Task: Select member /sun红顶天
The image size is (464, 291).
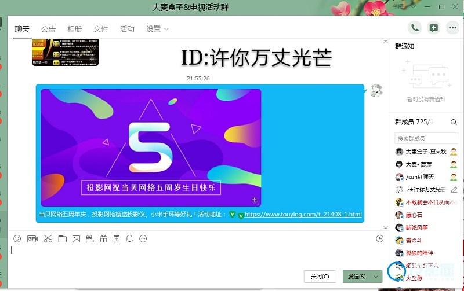Action: (x=426, y=177)
